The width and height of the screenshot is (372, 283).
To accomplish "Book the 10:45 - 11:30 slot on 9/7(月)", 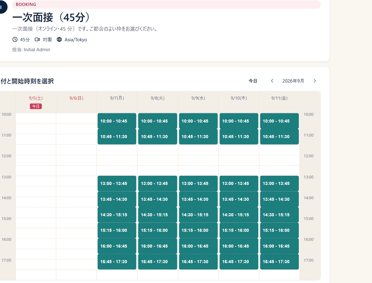I will pyautogui.click(x=117, y=137).
